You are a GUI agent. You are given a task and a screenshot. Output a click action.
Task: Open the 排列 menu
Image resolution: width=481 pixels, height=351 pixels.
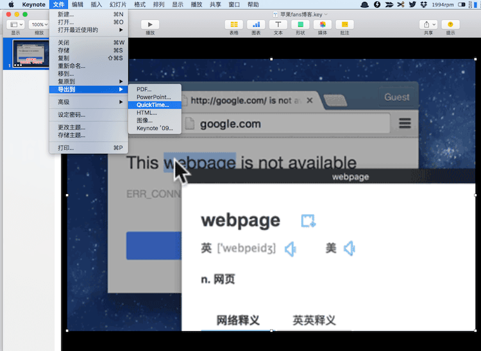pos(159,4)
